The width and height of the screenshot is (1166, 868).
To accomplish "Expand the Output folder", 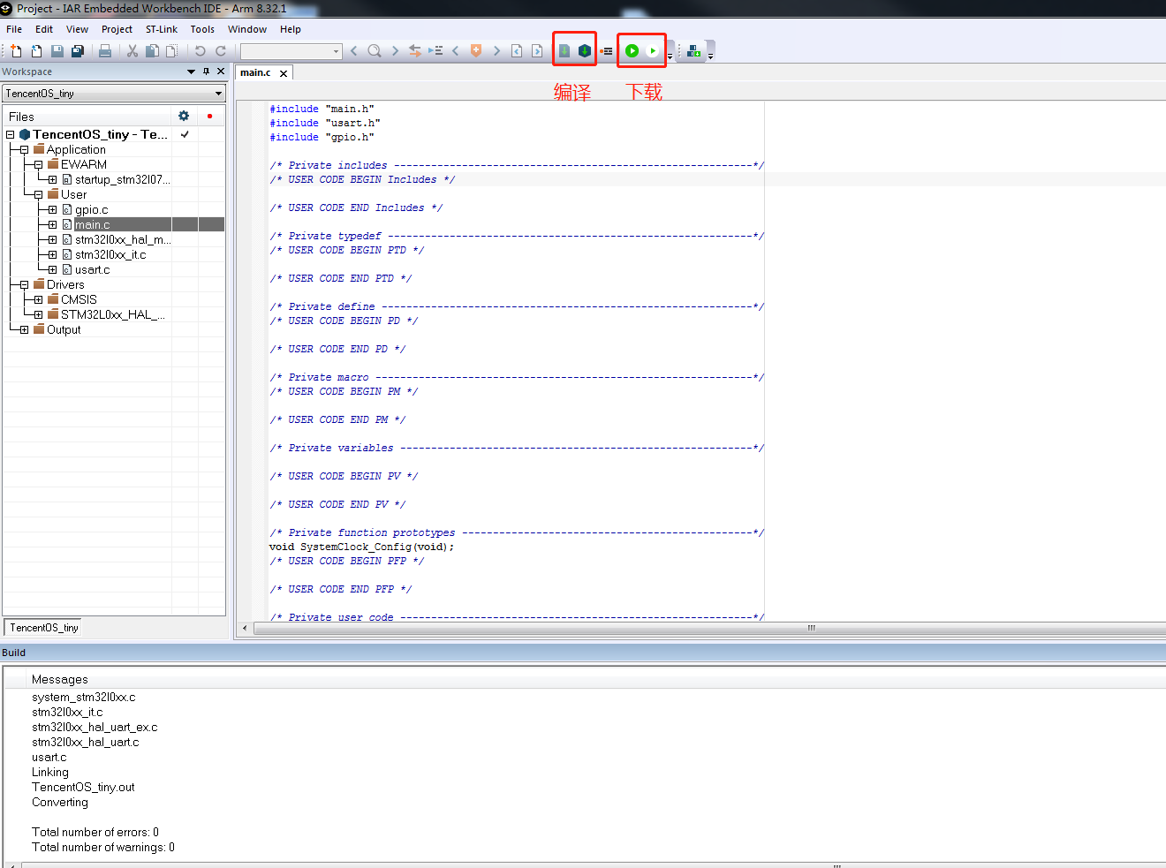I will [x=24, y=329].
